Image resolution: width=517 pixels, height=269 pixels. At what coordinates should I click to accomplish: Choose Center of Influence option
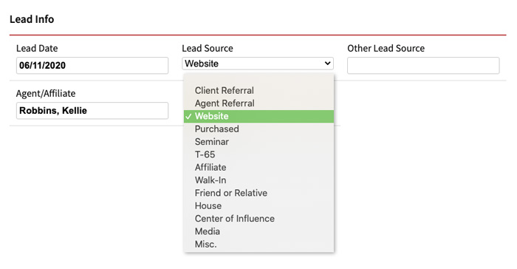(258, 219)
